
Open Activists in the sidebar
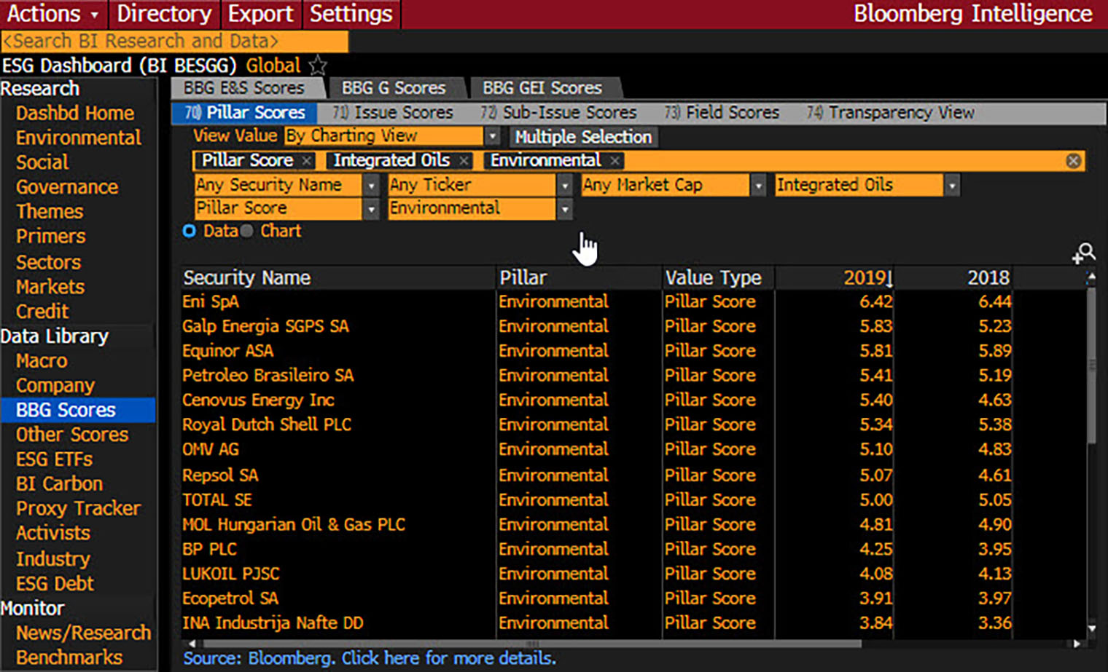pos(53,534)
